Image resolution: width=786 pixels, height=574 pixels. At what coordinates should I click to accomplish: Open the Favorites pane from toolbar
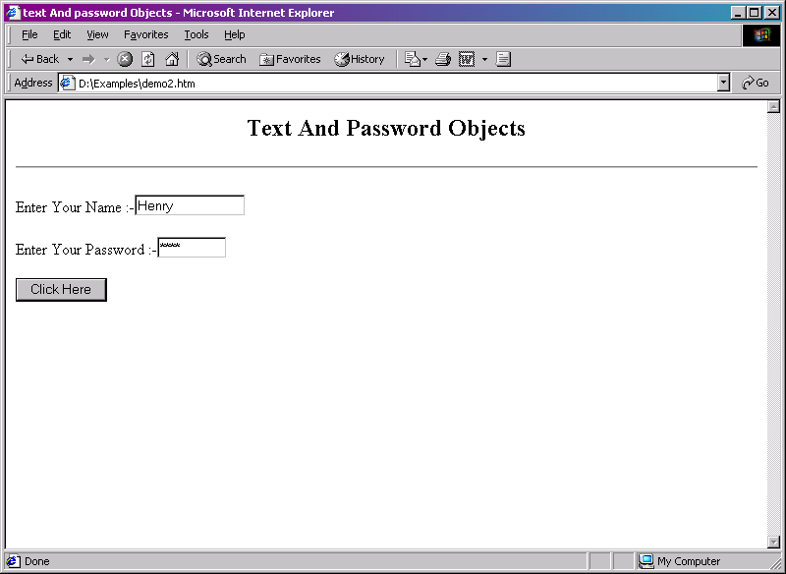(290, 59)
